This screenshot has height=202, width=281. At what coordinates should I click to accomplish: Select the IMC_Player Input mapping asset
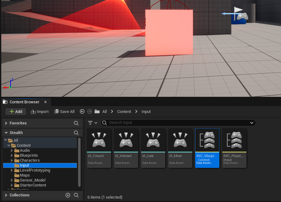click(x=234, y=148)
